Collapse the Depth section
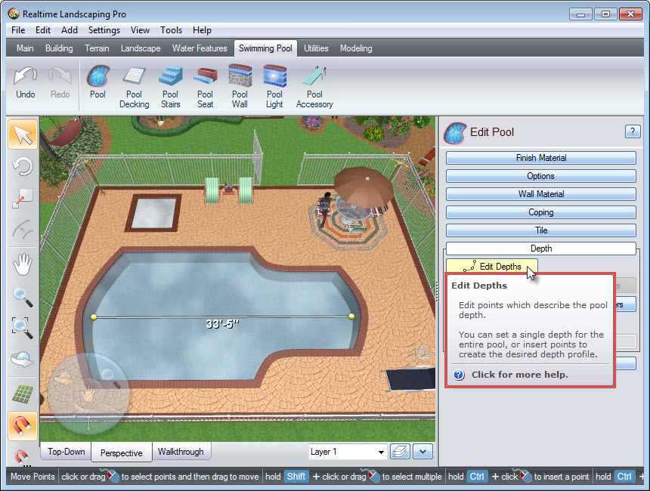This screenshot has width=650, height=491. pos(541,249)
